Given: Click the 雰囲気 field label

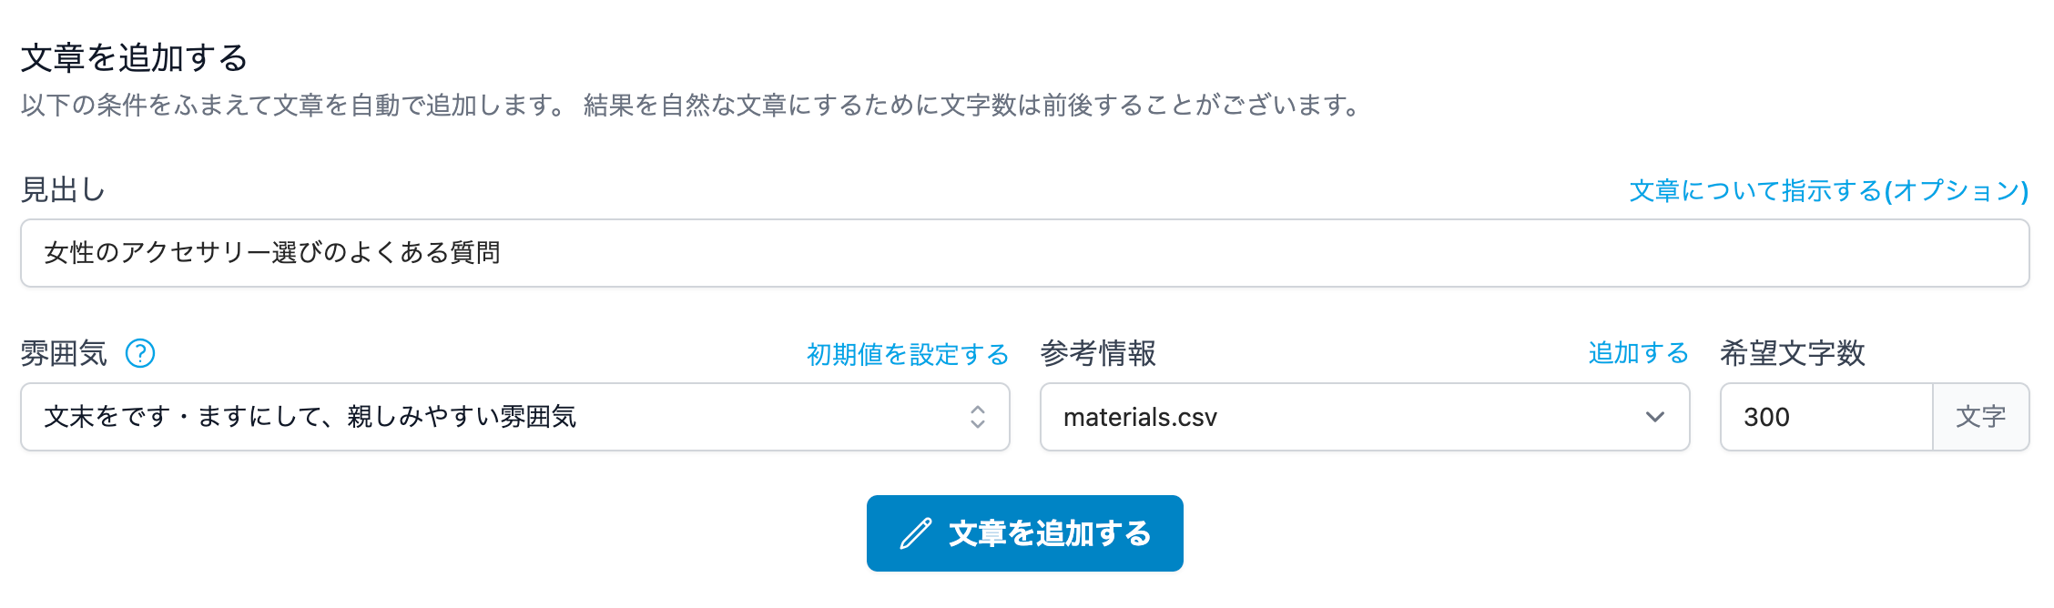Looking at the screenshot, I should pos(64,353).
